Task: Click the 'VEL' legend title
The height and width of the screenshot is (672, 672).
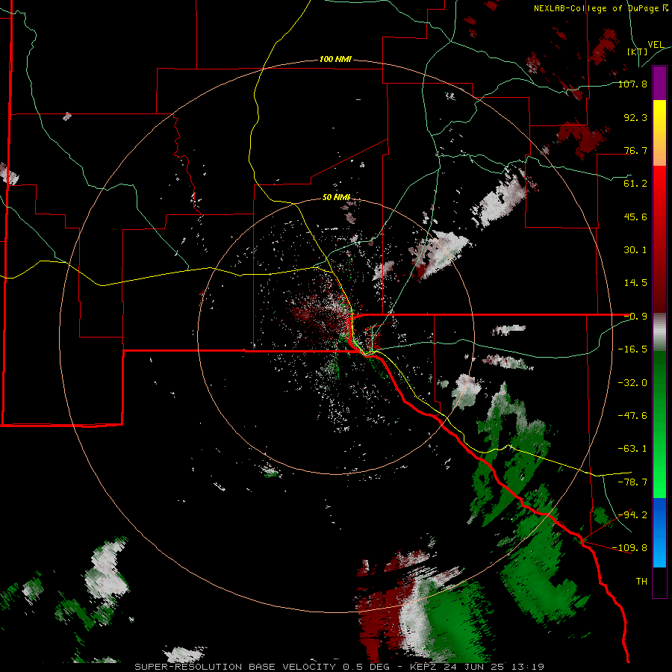Action: pos(656,45)
